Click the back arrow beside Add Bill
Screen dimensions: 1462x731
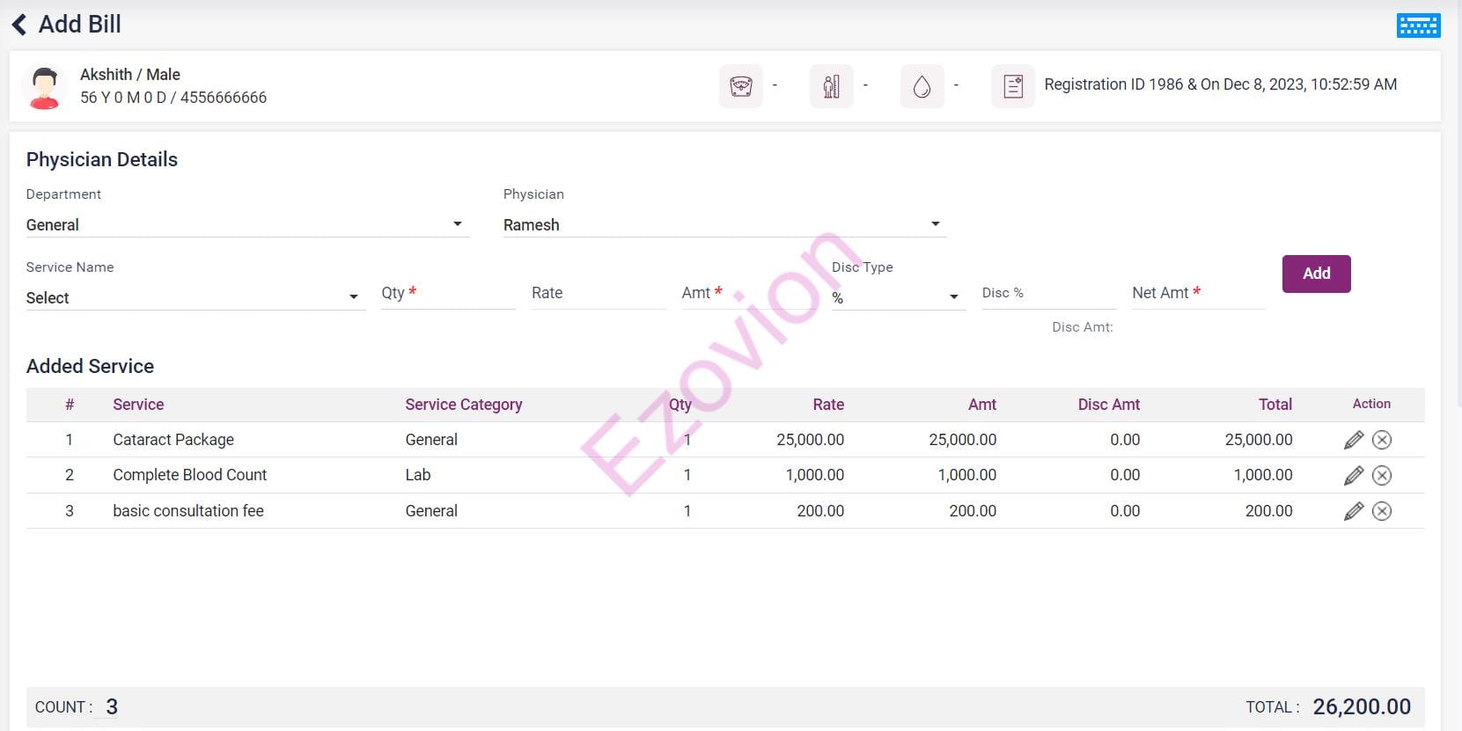[19, 25]
